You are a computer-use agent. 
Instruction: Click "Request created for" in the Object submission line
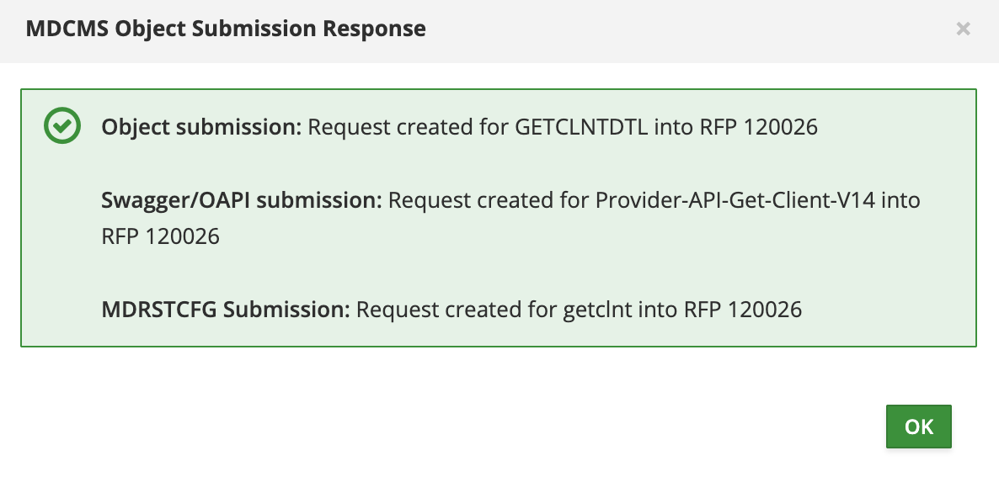(x=408, y=126)
